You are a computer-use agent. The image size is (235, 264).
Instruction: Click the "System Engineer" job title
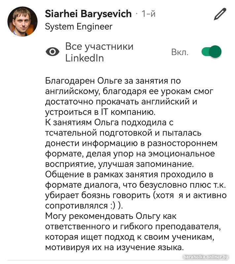(79, 27)
